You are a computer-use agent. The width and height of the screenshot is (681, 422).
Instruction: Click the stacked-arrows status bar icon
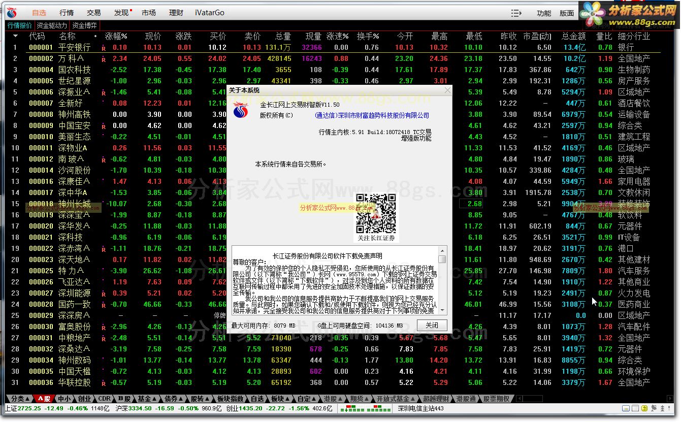pos(662,408)
